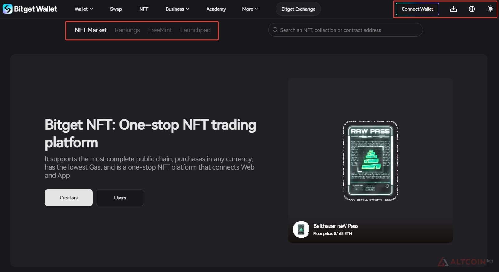Viewport: 499px width, 272px height.
Task: Switch to the Launchpad tab
Action: click(x=195, y=30)
